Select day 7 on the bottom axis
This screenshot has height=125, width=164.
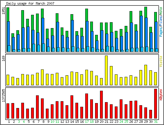(x=38, y=122)
